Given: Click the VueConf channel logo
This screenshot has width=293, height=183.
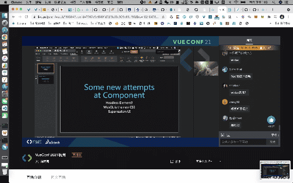Looking at the screenshot, I should pyautogui.click(x=27, y=158).
